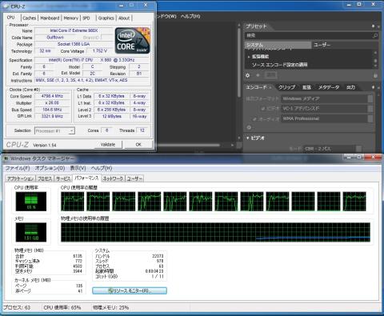384x316 pixels.
Task: Select the パフォーマンス tab
Action: (x=86, y=178)
